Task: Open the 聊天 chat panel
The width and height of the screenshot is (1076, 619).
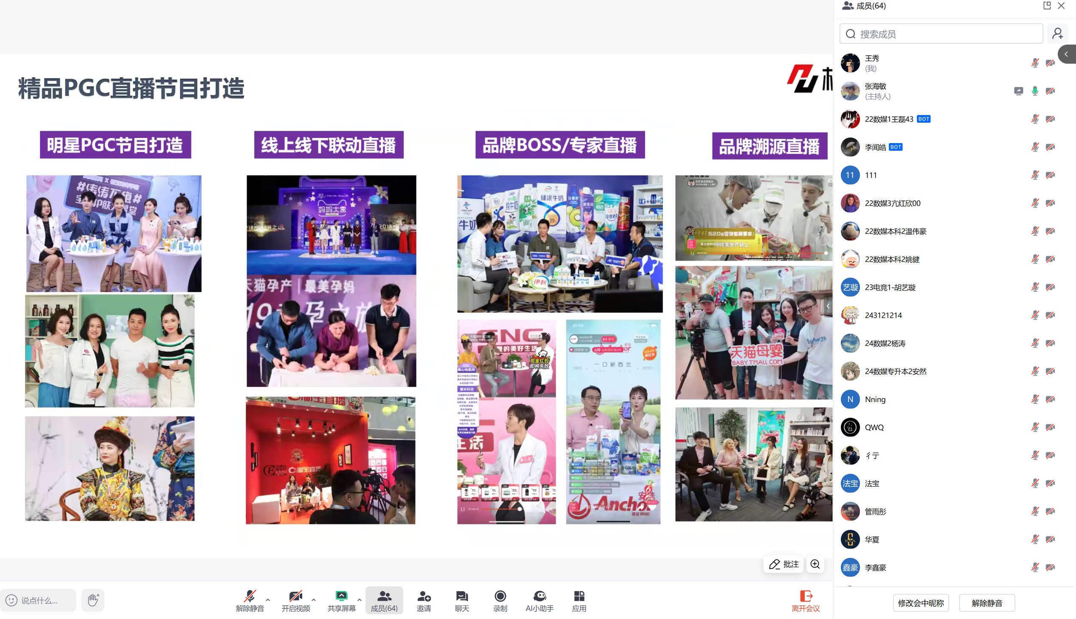Action: pos(461,600)
